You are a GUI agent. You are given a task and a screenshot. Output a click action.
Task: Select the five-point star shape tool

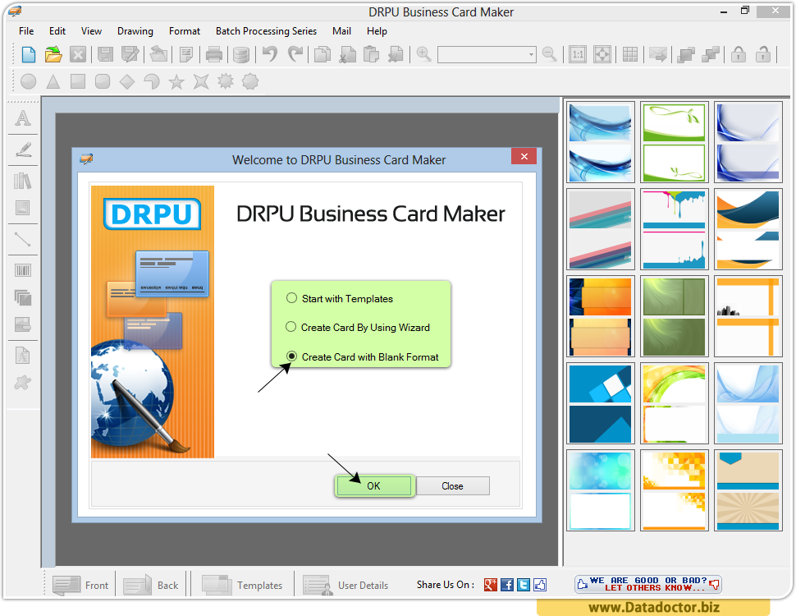(176, 81)
